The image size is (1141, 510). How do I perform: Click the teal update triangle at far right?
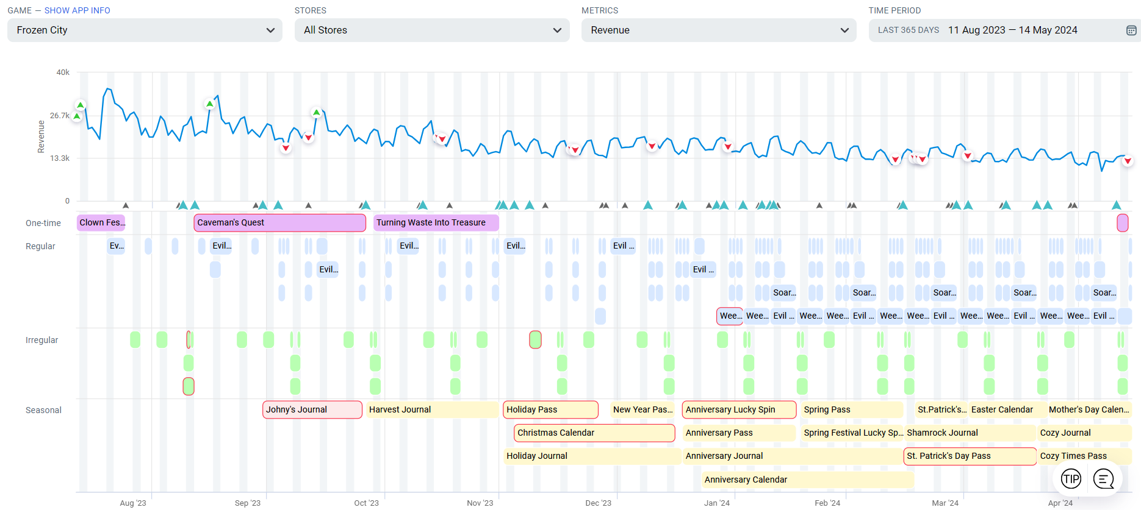pyautogui.click(x=1117, y=205)
